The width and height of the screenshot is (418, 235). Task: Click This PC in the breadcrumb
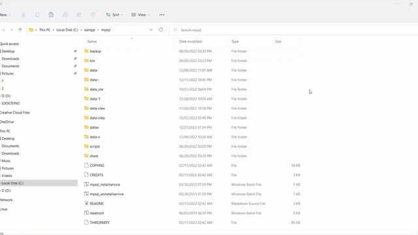click(x=44, y=30)
